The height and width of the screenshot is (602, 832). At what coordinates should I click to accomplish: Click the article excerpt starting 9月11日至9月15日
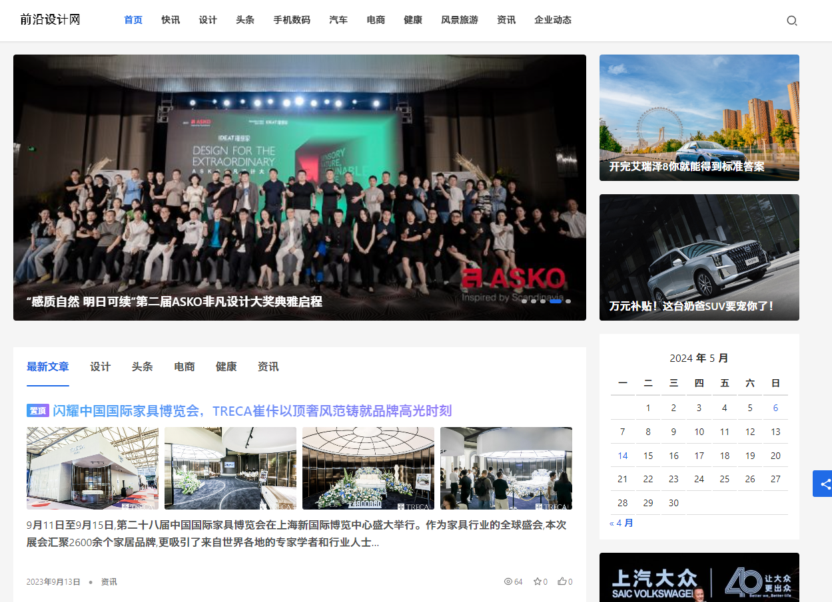click(297, 533)
